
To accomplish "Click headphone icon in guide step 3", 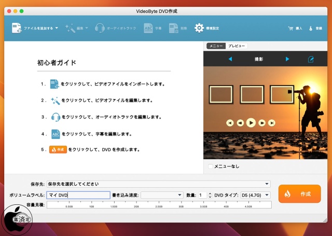I will [56, 117].
